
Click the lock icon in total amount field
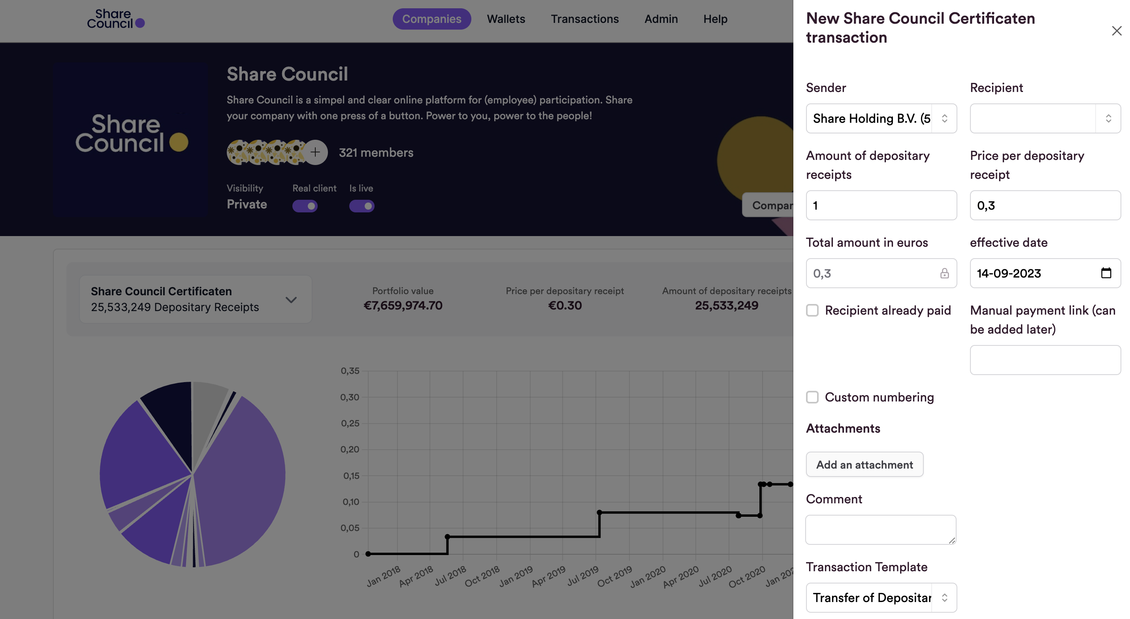tap(944, 274)
